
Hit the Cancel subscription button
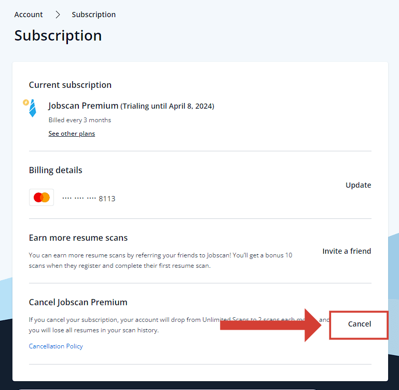pyautogui.click(x=359, y=324)
